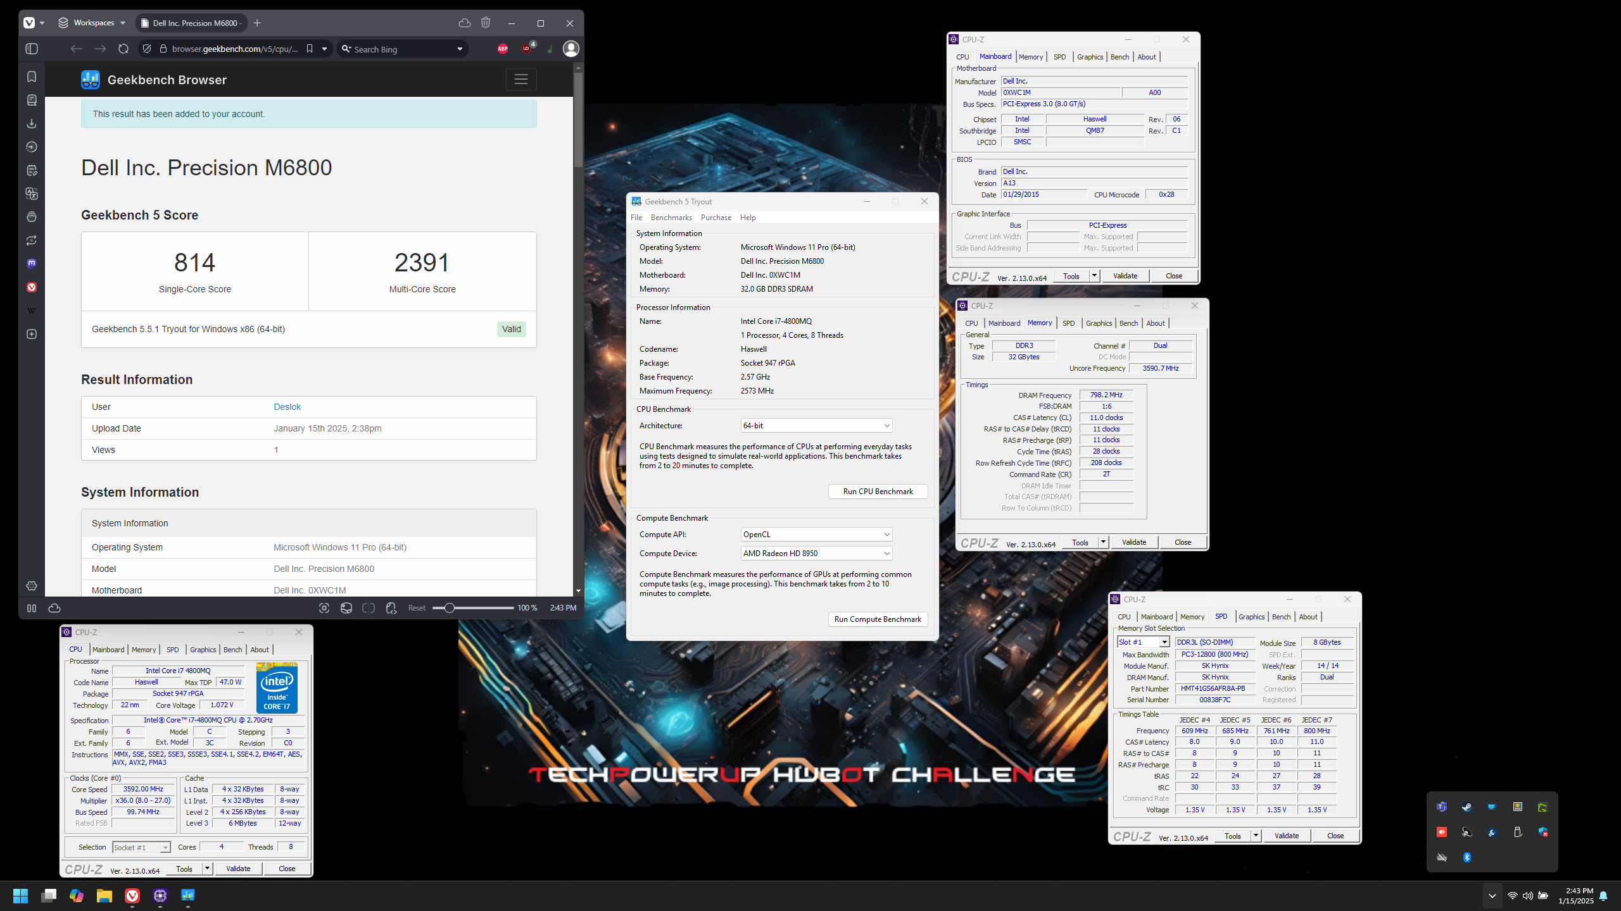Open the Downloads panel in Vivaldi sidebar
1621x911 pixels.
point(32,123)
